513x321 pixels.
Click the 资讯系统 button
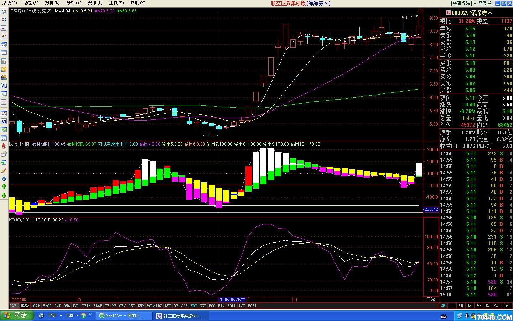coord(461,3)
